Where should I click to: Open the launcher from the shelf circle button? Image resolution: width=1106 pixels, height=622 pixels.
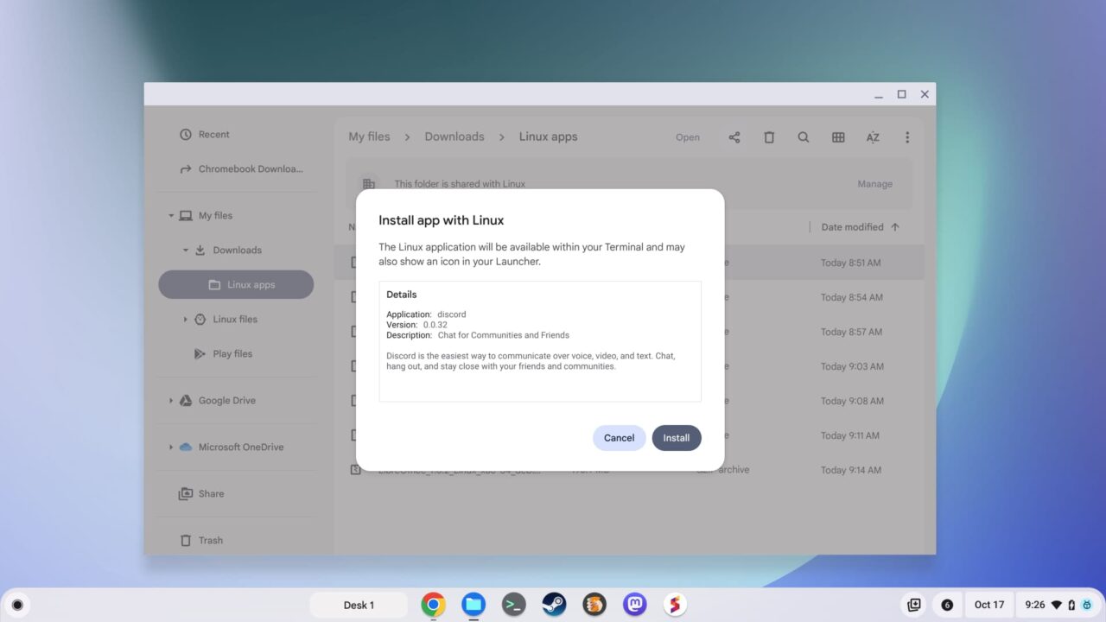point(17,605)
